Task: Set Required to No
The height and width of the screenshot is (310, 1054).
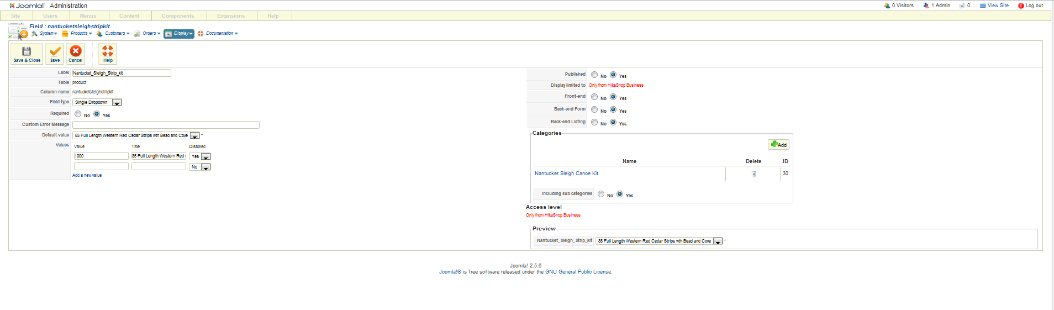Action: 78,114
